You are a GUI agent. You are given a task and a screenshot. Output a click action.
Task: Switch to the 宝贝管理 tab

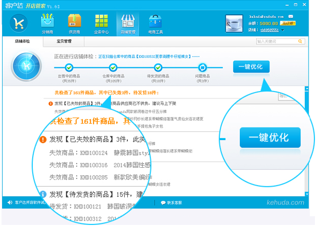(x=64, y=41)
